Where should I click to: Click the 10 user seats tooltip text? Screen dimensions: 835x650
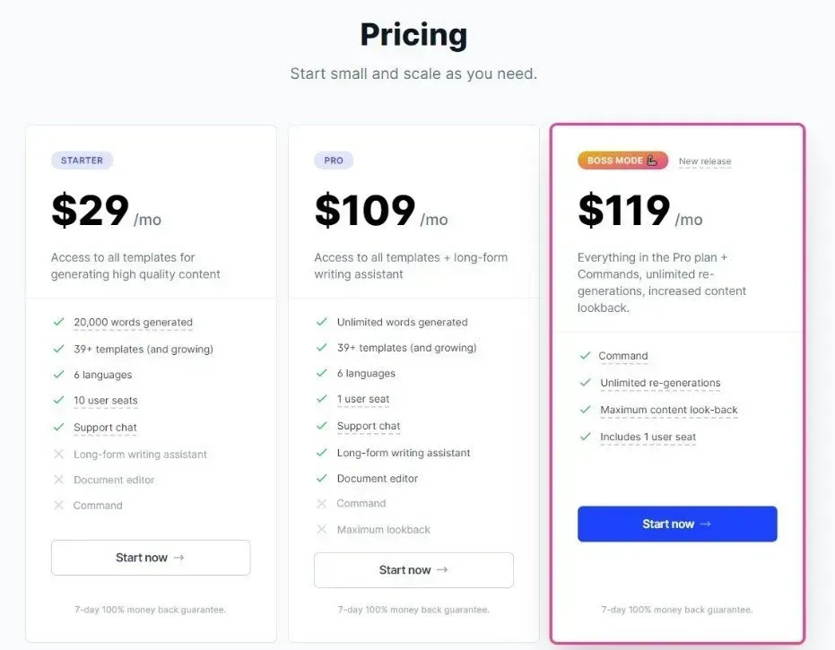tap(106, 401)
